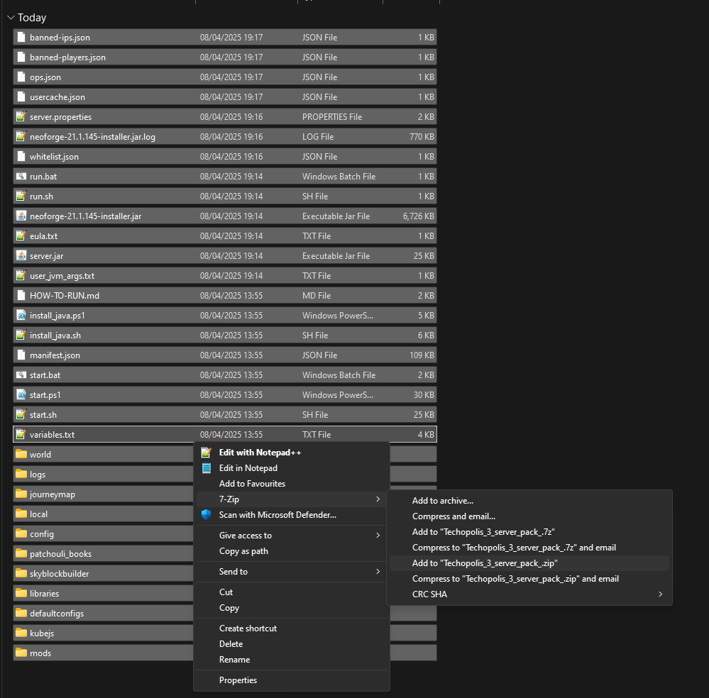
Task: Click the JSON file icon next to manifest.json
Action: click(x=21, y=355)
